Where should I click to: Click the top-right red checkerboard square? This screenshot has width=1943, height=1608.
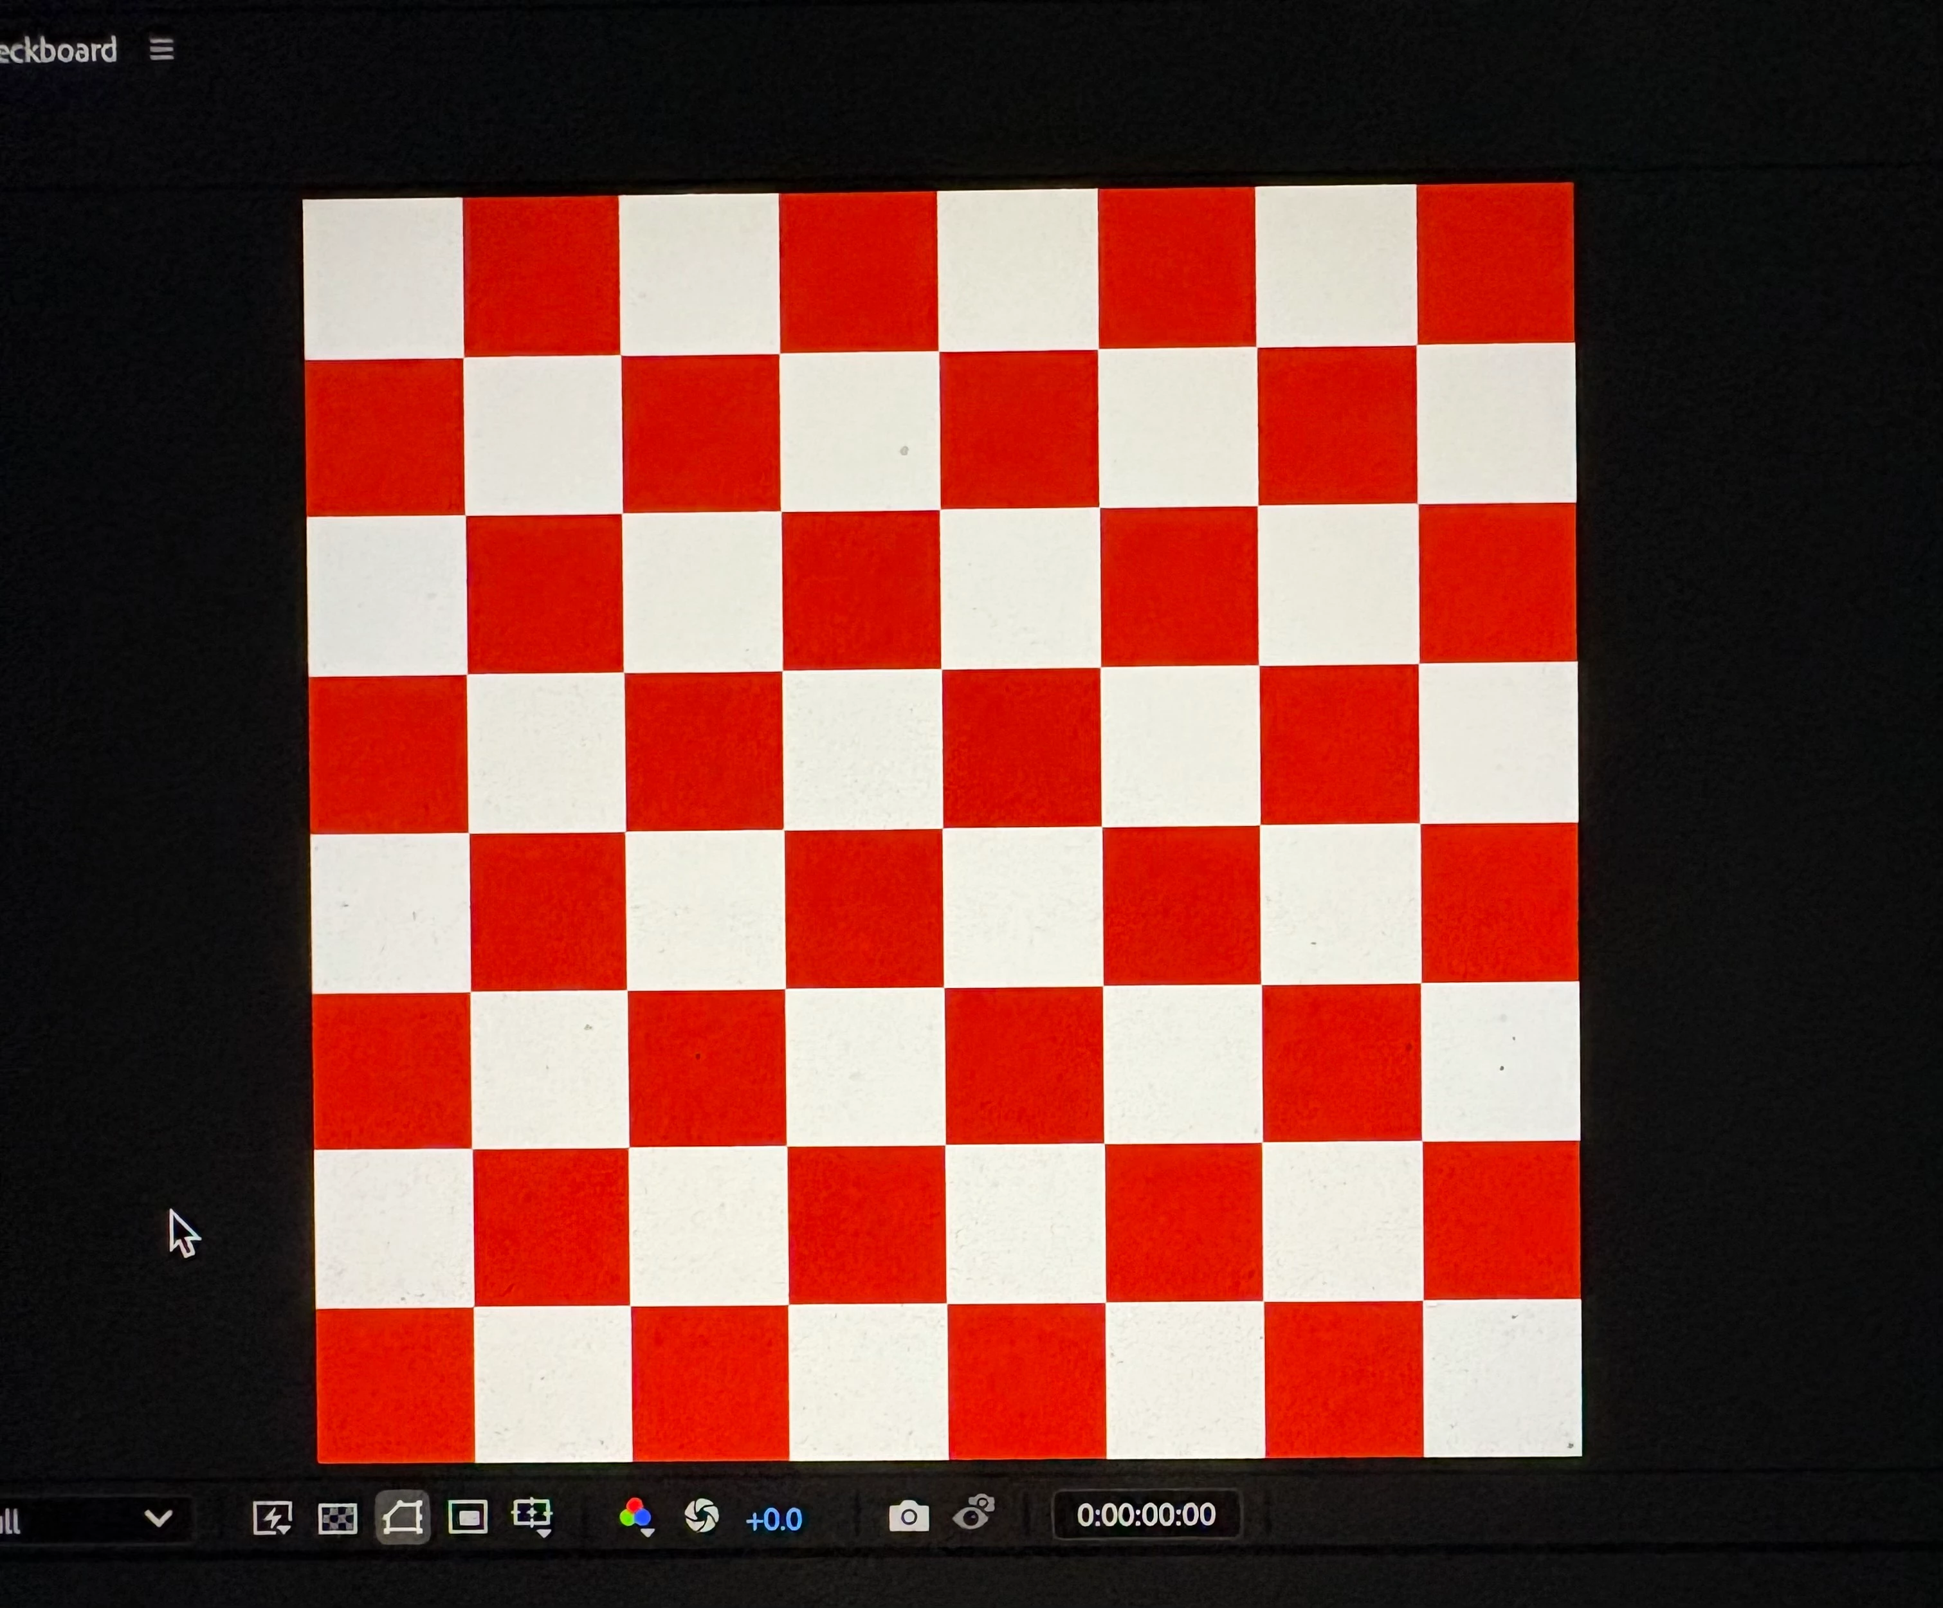1495,264
